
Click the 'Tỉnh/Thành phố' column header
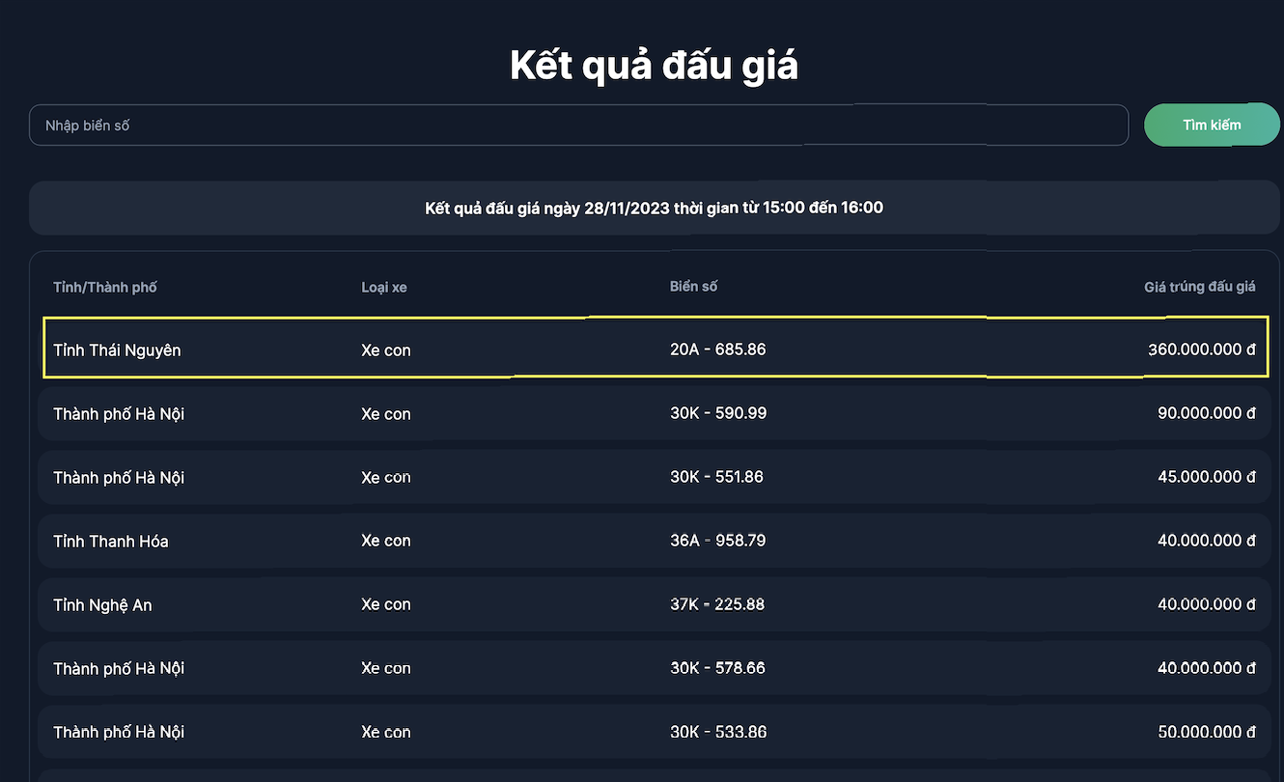tap(105, 288)
